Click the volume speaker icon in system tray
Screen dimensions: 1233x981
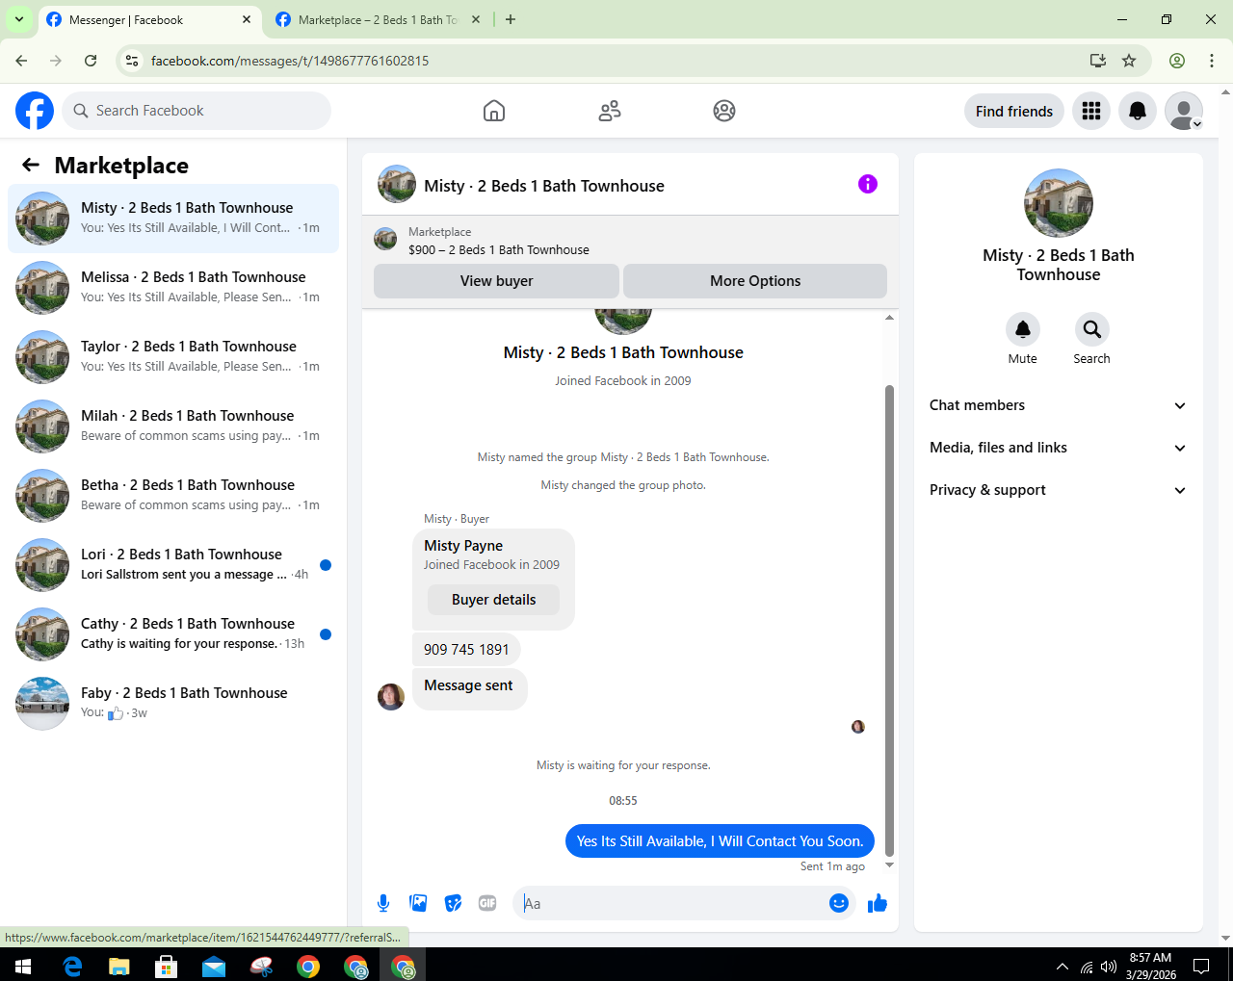coord(1109,967)
